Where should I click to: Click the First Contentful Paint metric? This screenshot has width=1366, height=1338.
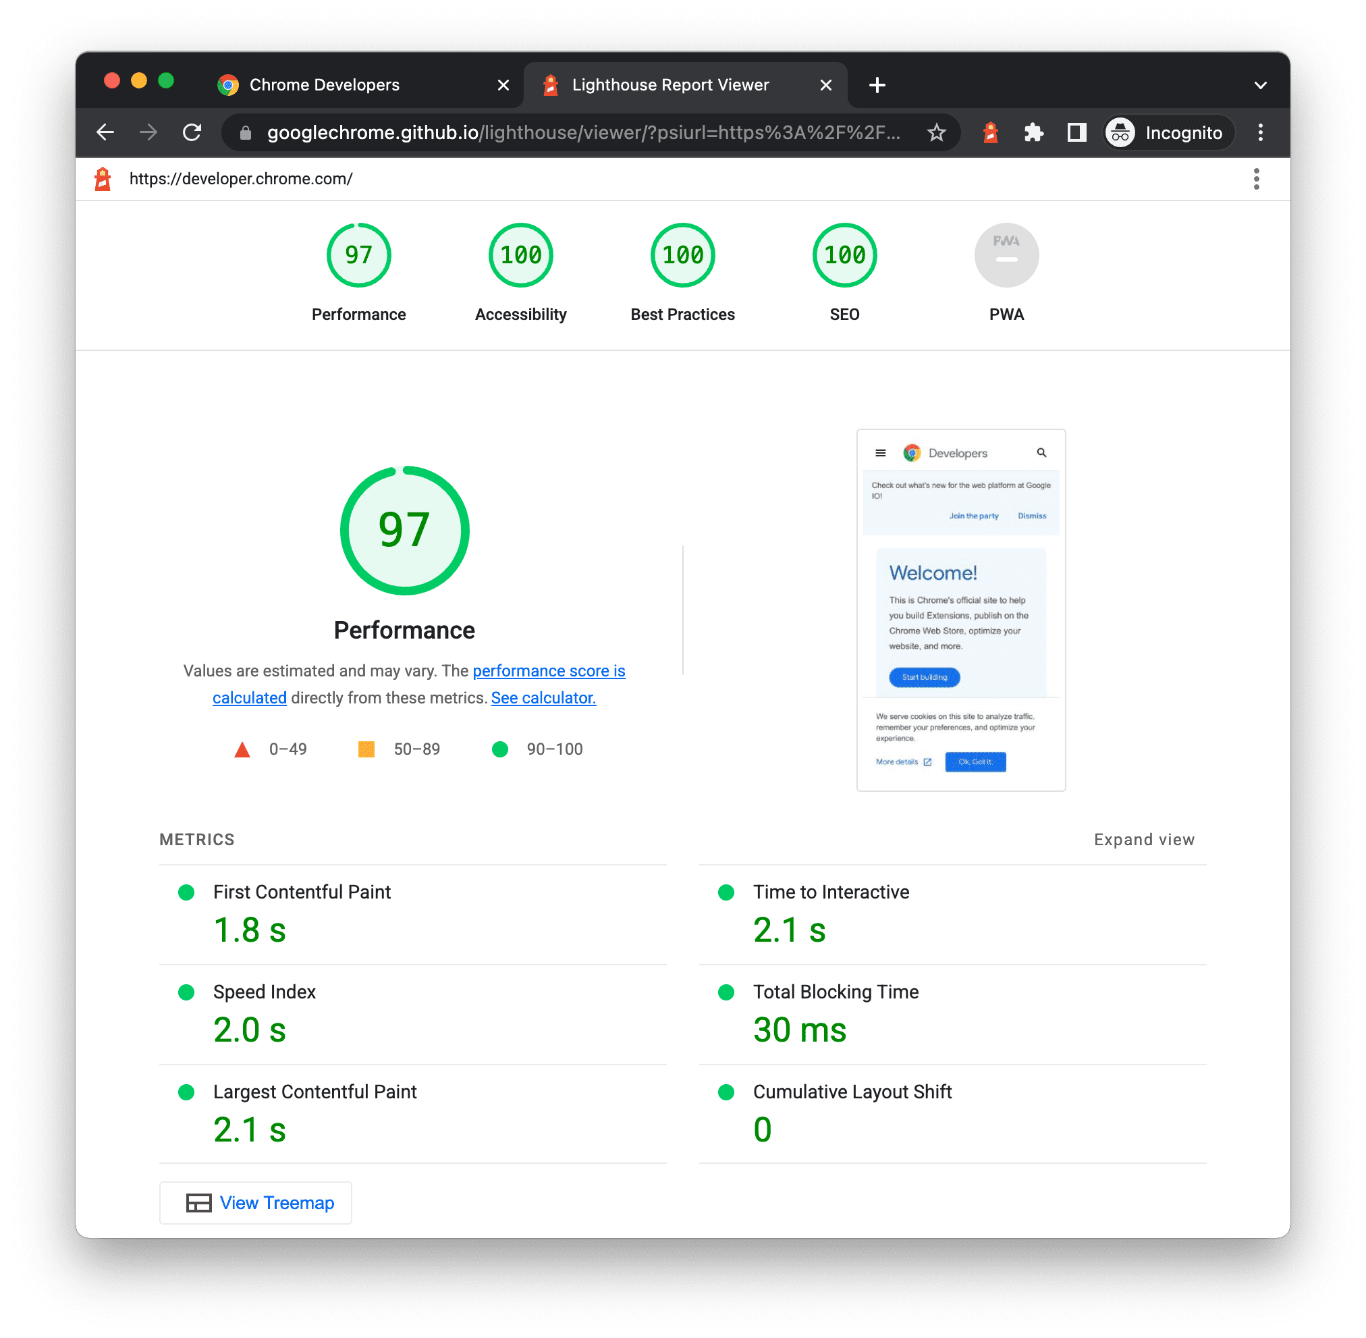pyautogui.click(x=302, y=891)
